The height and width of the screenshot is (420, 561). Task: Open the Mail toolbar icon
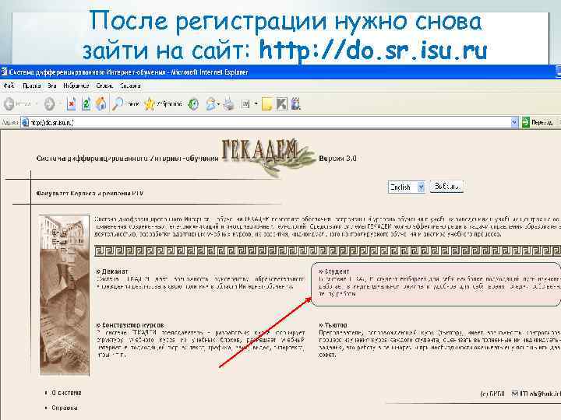tap(210, 104)
